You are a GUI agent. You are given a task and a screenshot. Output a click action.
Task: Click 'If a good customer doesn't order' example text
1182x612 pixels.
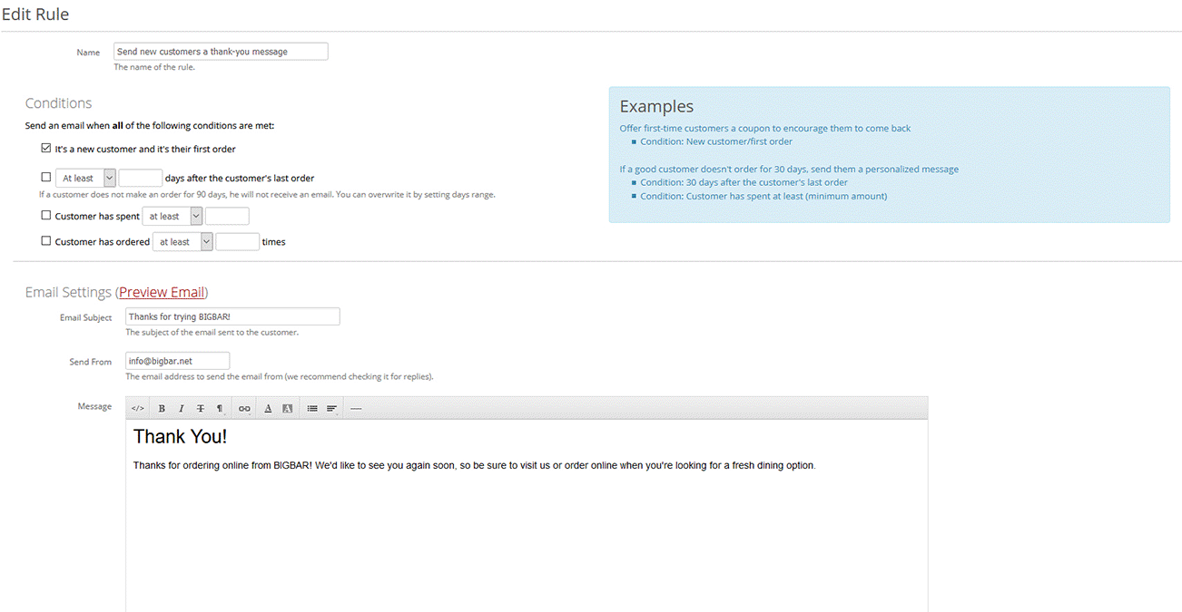click(x=789, y=169)
